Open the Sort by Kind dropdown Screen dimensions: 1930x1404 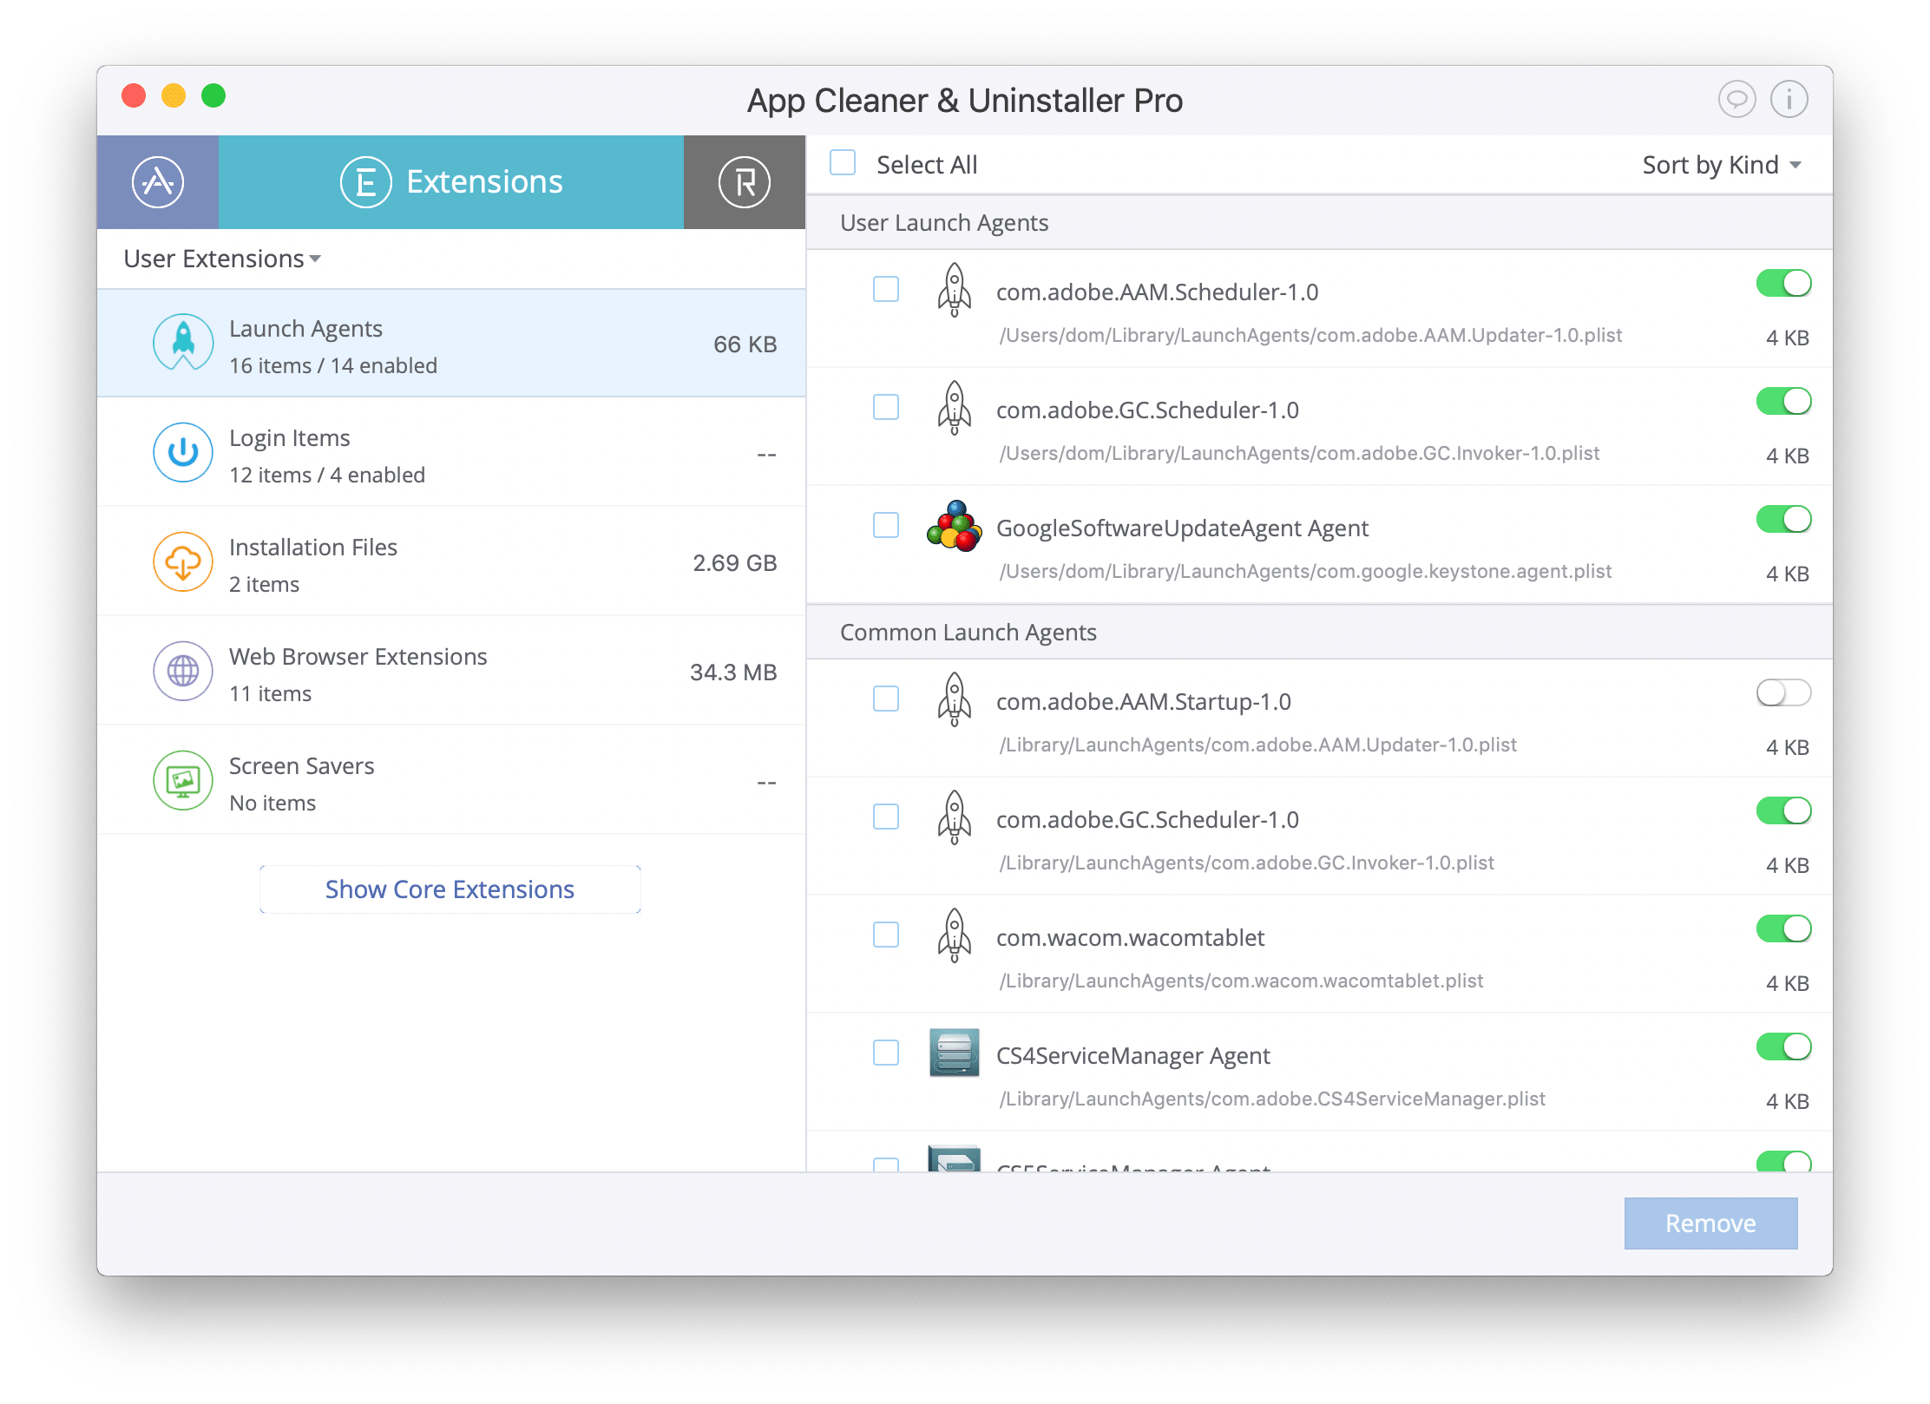pyautogui.click(x=1719, y=165)
